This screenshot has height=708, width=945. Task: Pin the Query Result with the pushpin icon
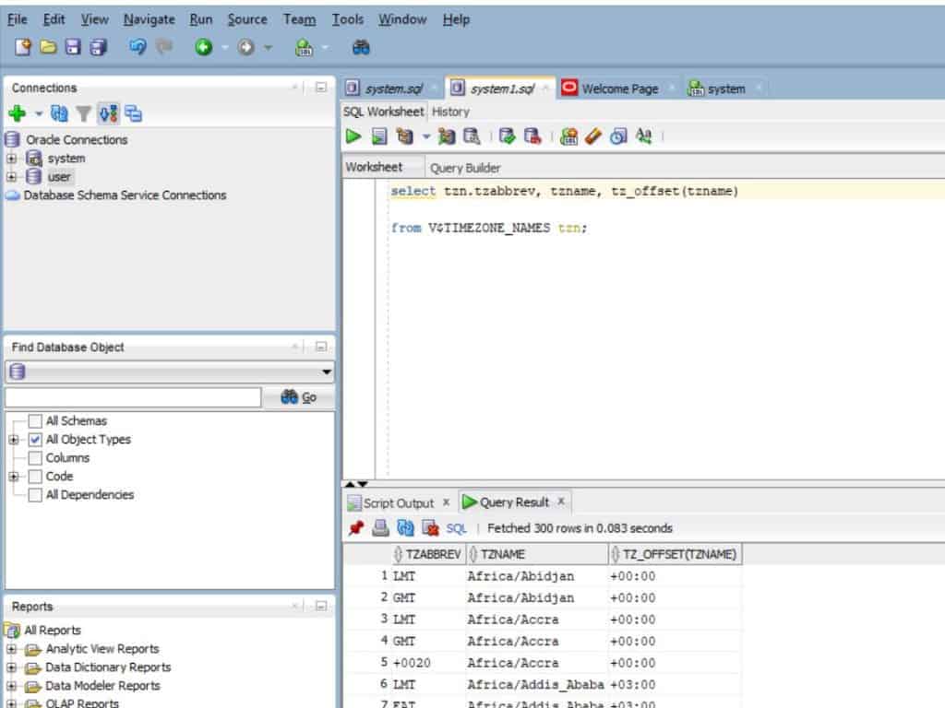tap(356, 527)
